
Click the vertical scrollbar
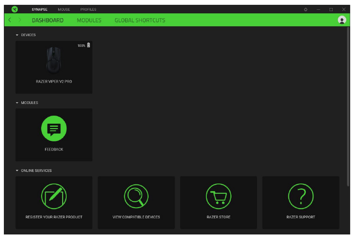click(348, 106)
